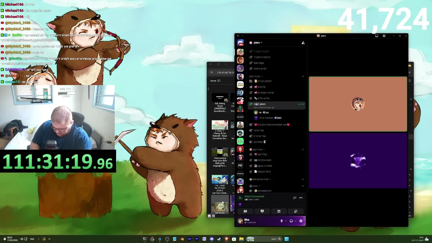The height and width of the screenshot is (243, 432).
Task: Open Steam from the Windows taskbar
Action: click(x=219, y=239)
